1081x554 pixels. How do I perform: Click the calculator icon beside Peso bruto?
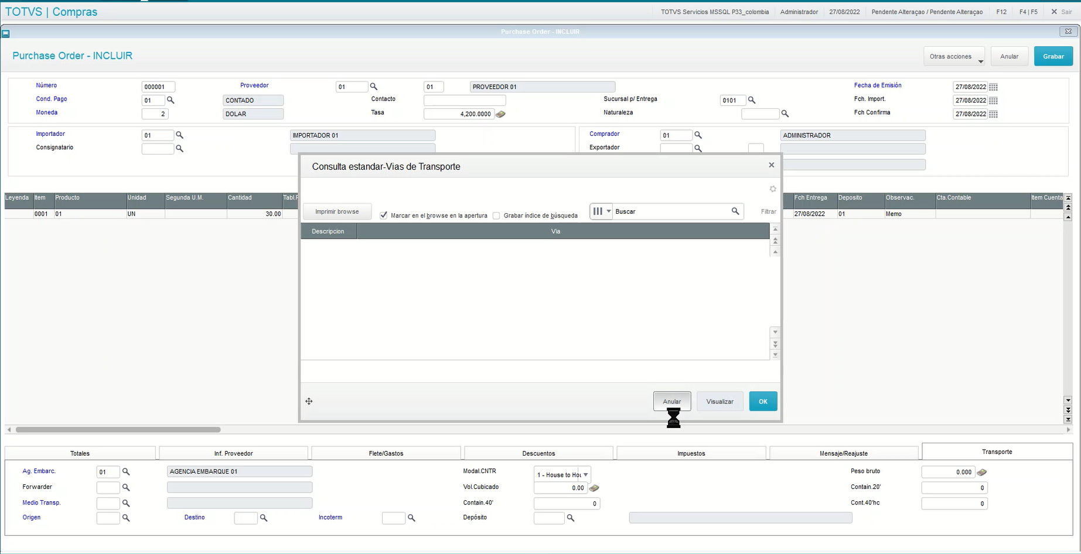pyautogui.click(x=982, y=471)
